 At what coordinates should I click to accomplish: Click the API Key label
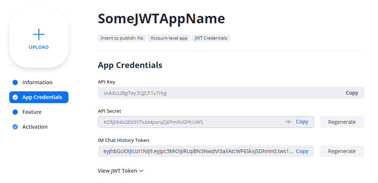(107, 82)
